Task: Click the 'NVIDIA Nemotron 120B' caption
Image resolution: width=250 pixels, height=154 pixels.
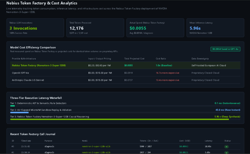Action: pos(201,33)
